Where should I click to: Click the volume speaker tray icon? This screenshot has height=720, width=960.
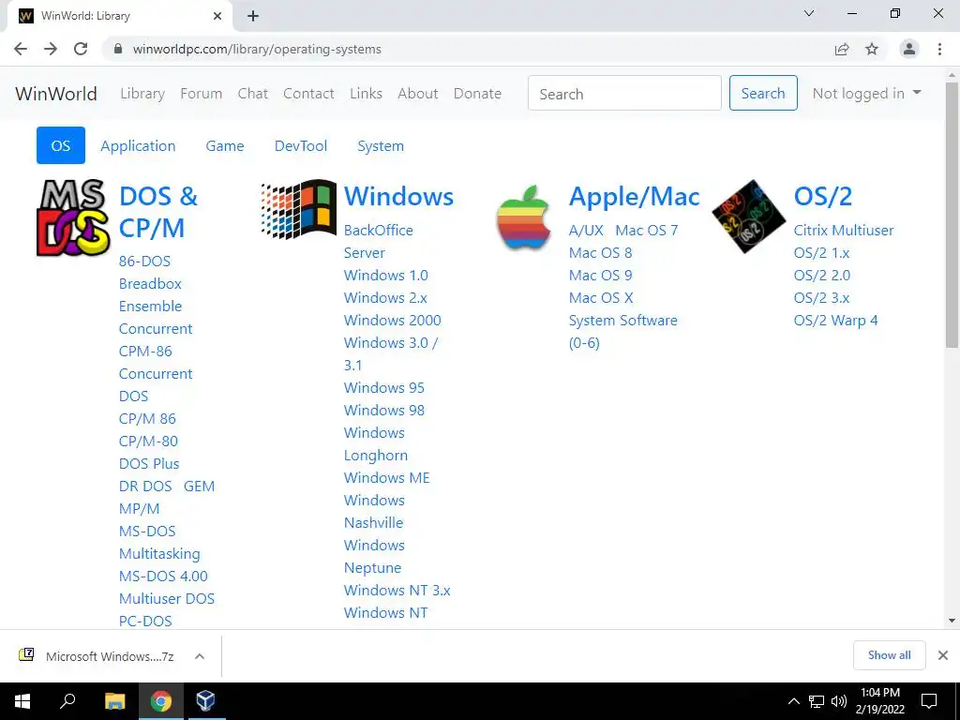click(839, 701)
